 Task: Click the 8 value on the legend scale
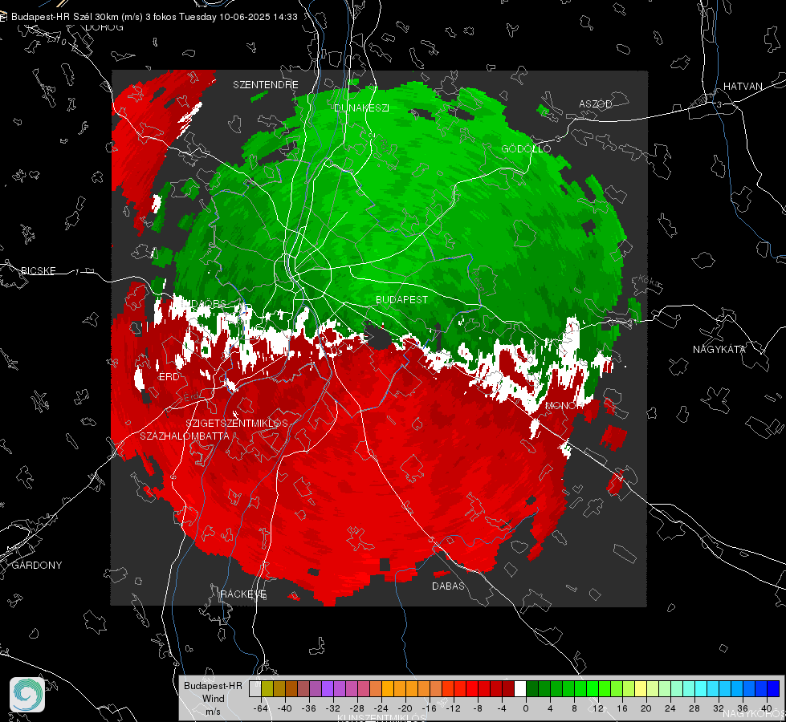[x=574, y=708]
